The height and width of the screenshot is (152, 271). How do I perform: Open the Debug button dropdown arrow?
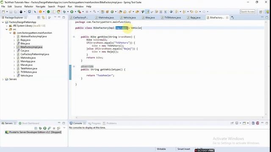[68, 12]
